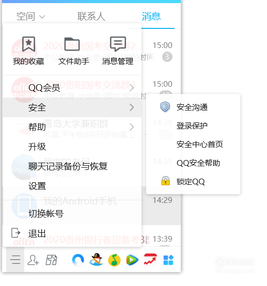Switch to the 联系人 tab
Viewport: 267px width, 286px height.
(x=91, y=17)
